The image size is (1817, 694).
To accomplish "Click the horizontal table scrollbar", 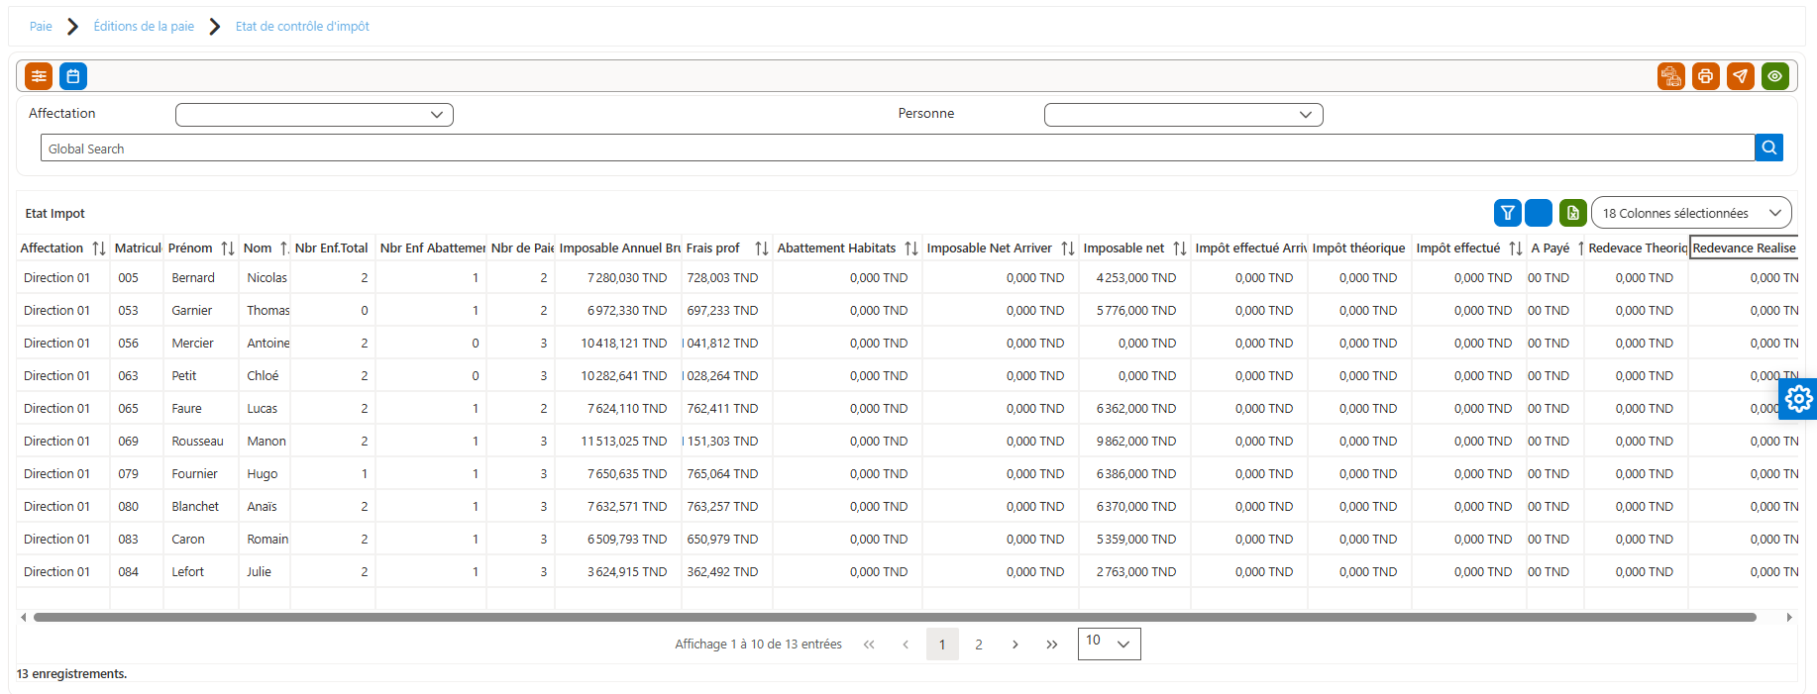I will point(895,617).
